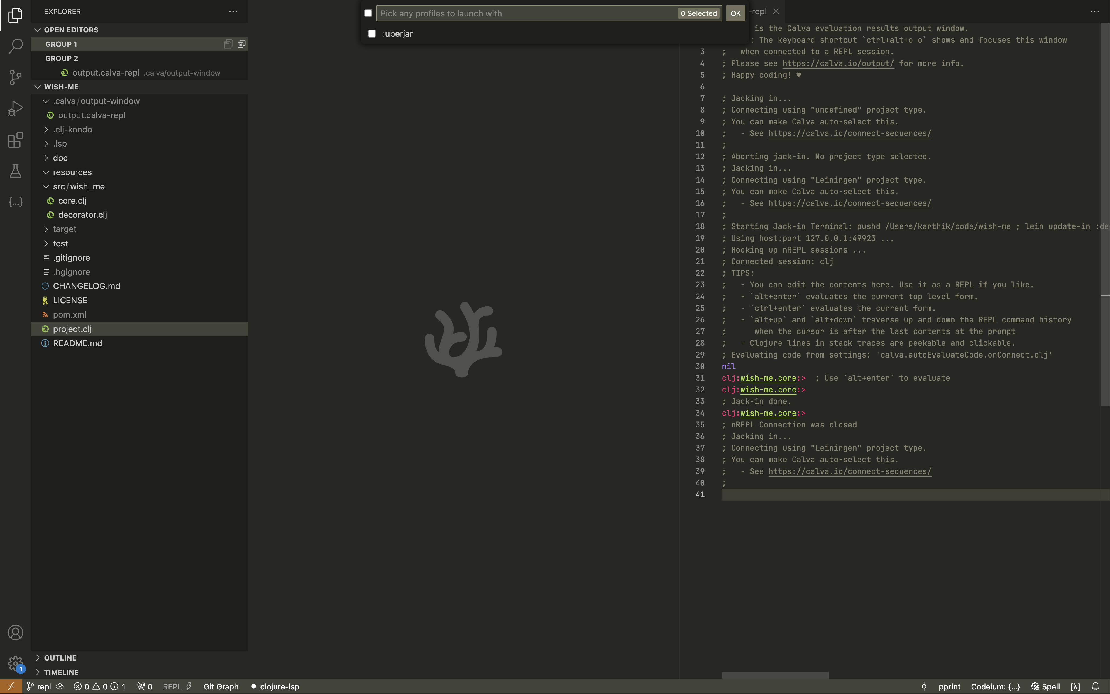
Task: Collapse the WISH-ME folder section
Action: coord(38,86)
